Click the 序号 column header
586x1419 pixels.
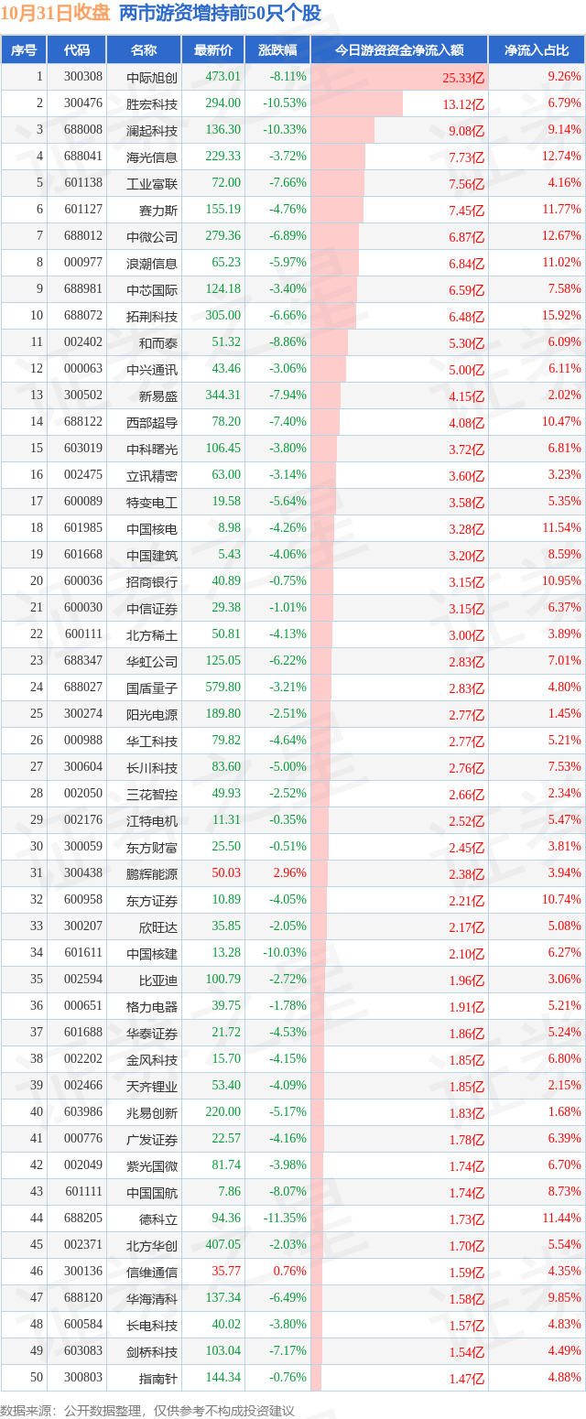24,50
